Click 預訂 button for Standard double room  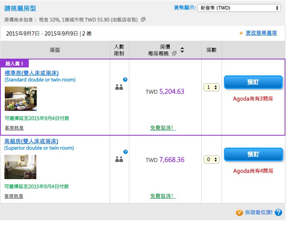click(x=253, y=82)
